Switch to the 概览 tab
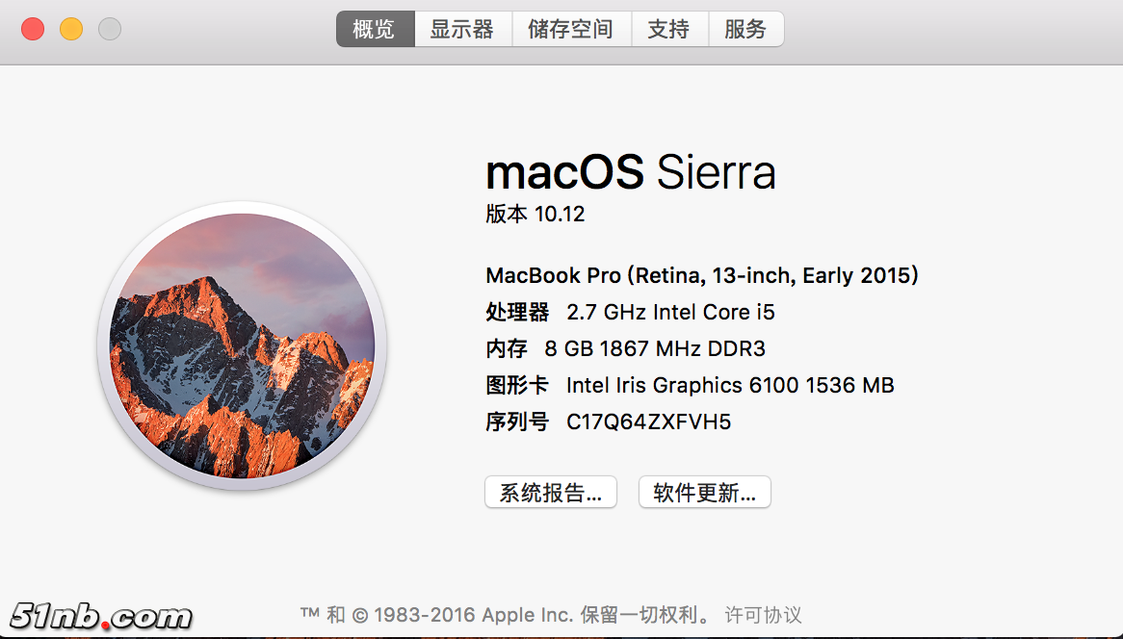 (x=375, y=29)
